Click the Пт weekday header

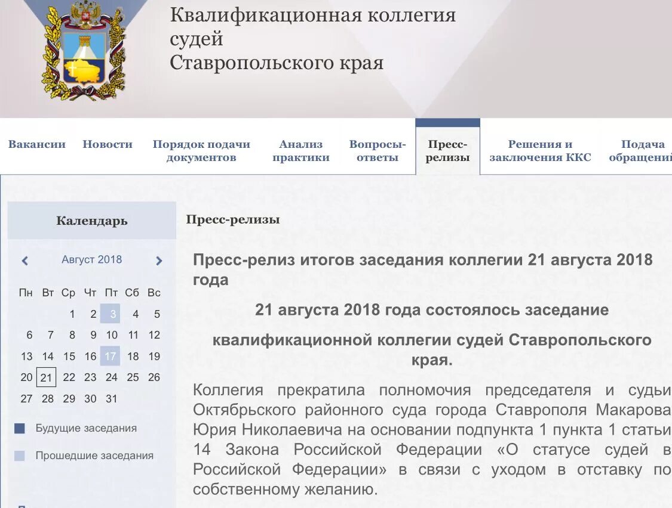point(111,293)
